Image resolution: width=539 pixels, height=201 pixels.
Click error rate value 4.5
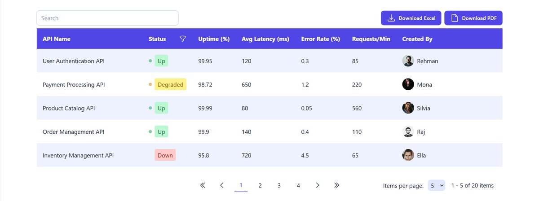(x=305, y=155)
